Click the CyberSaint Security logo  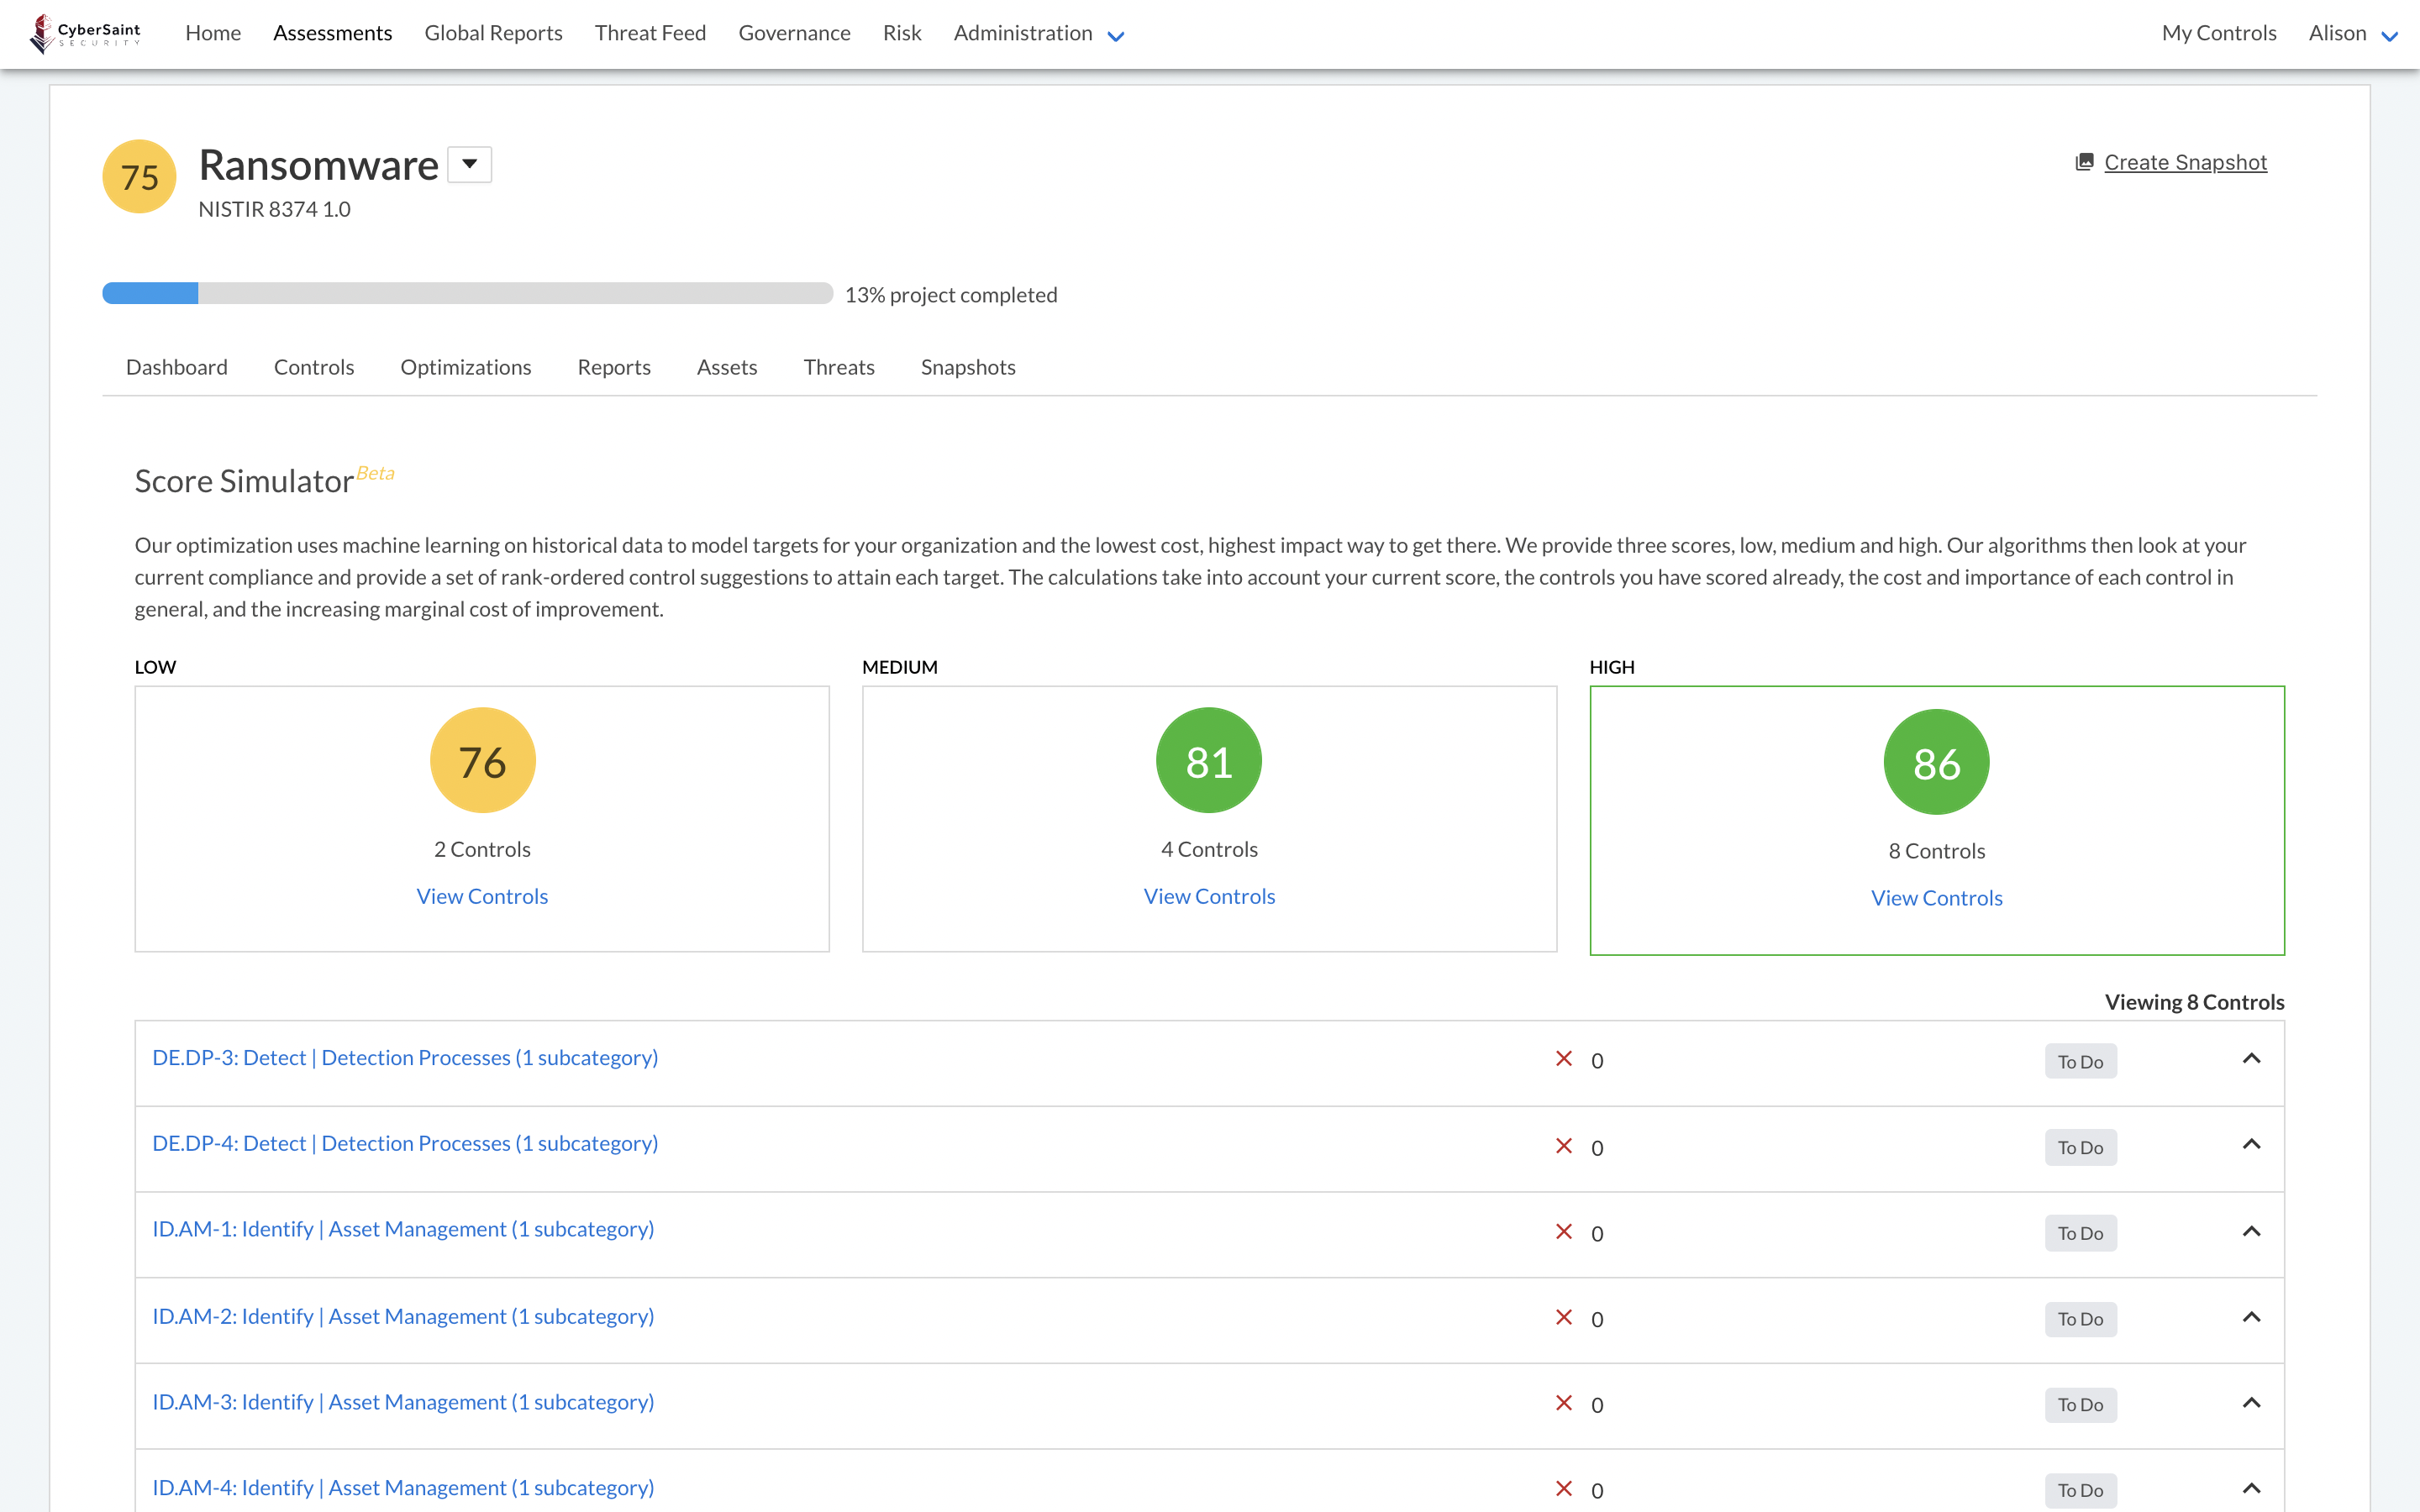[85, 34]
